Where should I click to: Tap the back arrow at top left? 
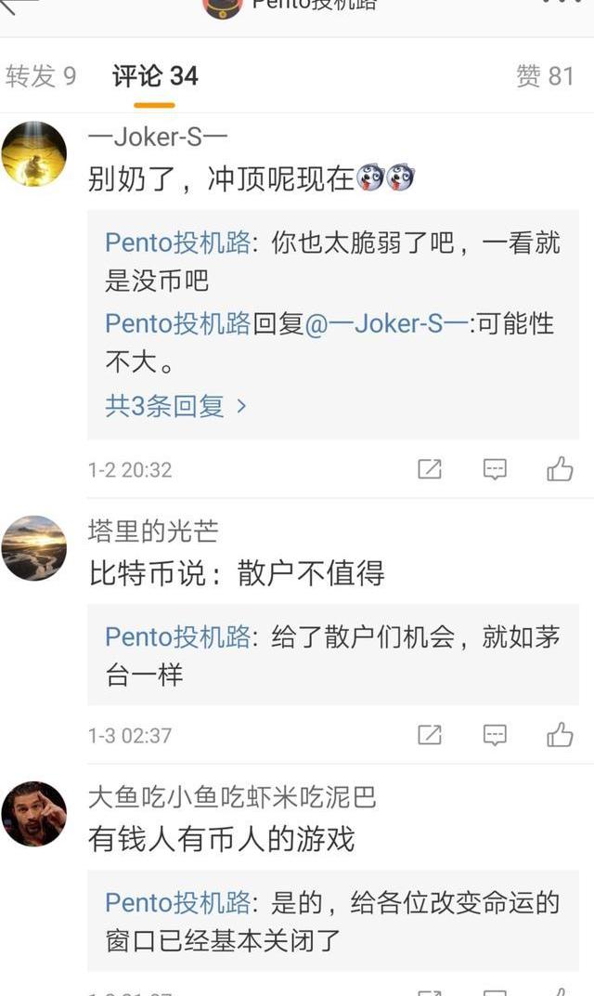coord(19,4)
